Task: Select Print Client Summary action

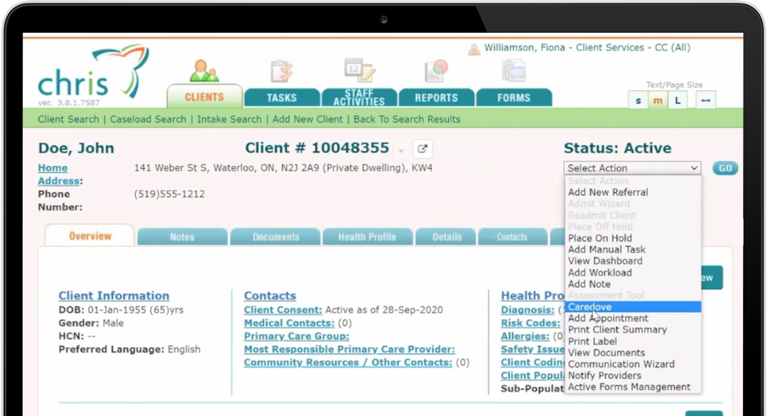Action: coord(617,329)
